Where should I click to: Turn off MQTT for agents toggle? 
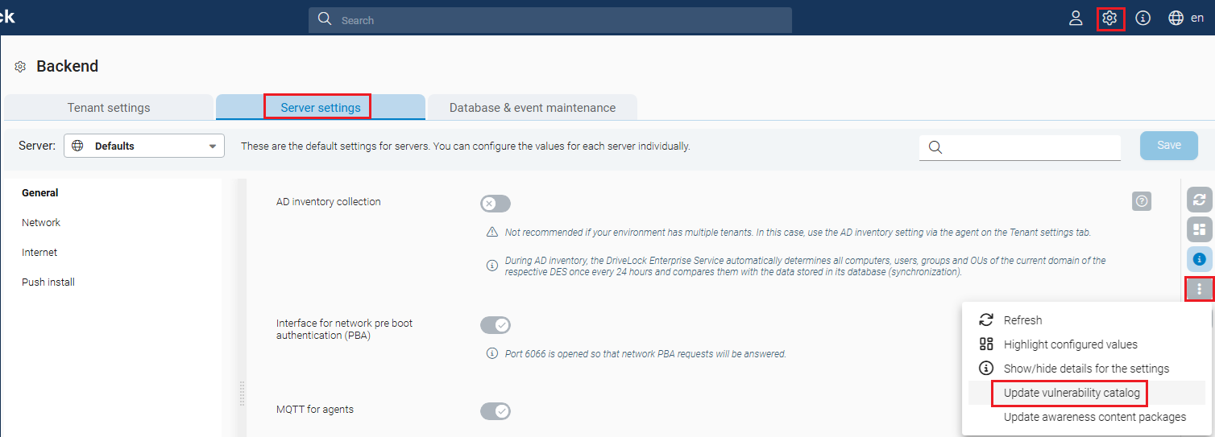496,411
